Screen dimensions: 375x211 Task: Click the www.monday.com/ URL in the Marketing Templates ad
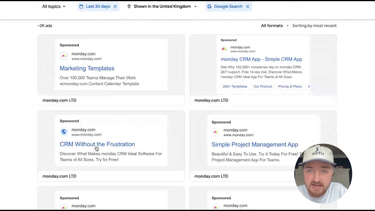tap(87, 59)
